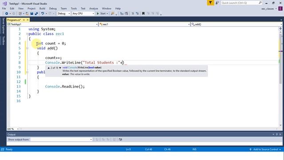The width and height of the screenshot is (284, 160).
Task: Open the Undo history dropdown arrow
Action: coord(46,14)
